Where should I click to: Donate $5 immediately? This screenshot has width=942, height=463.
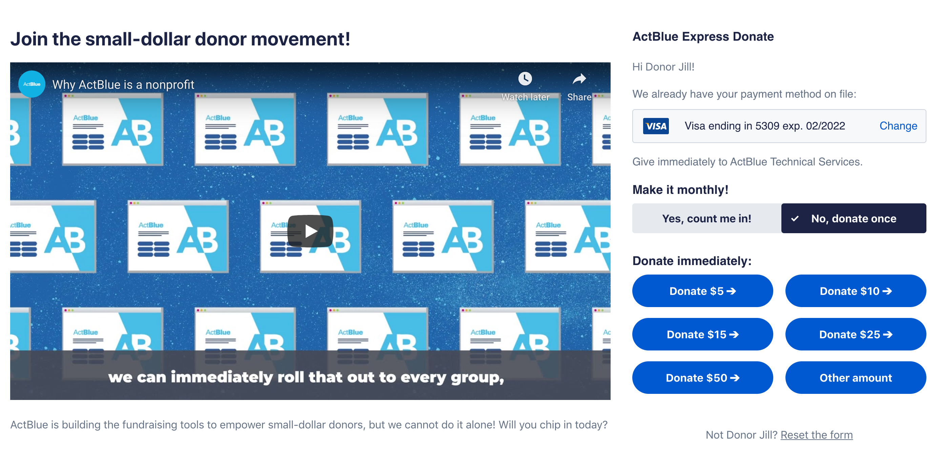pos(702,291)
